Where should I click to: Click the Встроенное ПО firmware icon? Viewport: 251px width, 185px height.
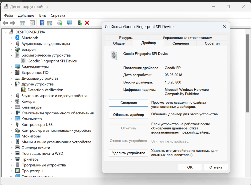tap(17, 72)
